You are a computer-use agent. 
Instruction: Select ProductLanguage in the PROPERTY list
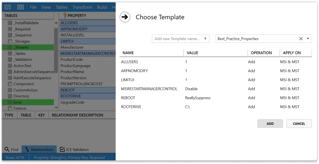(88, 66)
